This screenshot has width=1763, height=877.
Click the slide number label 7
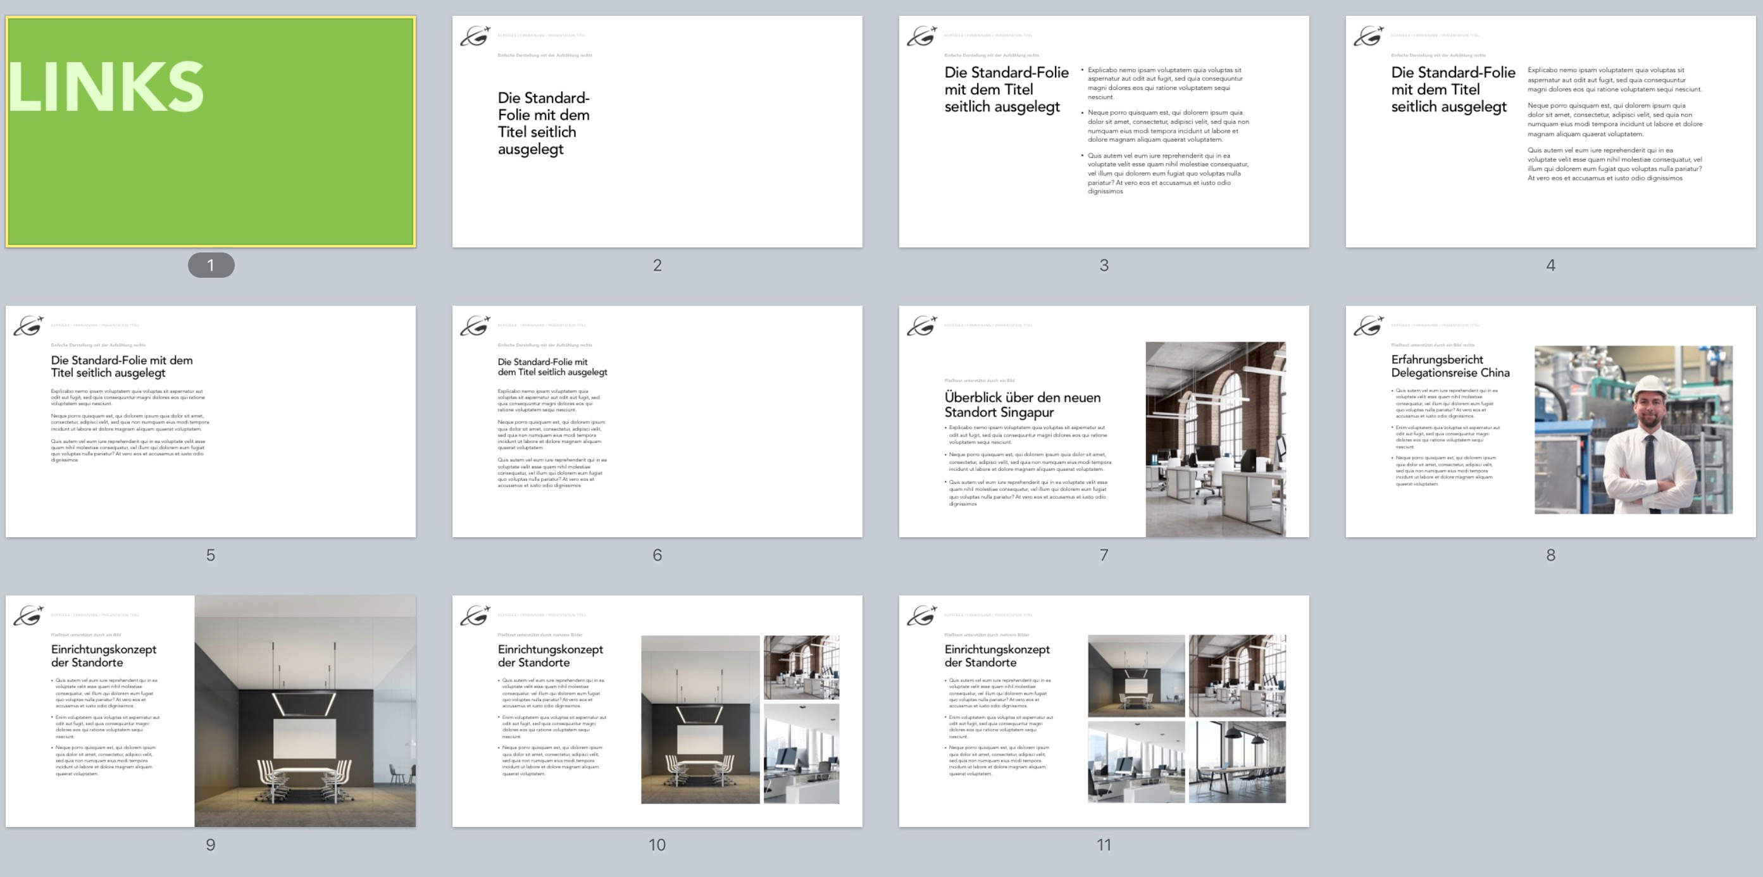point(1103,555)
